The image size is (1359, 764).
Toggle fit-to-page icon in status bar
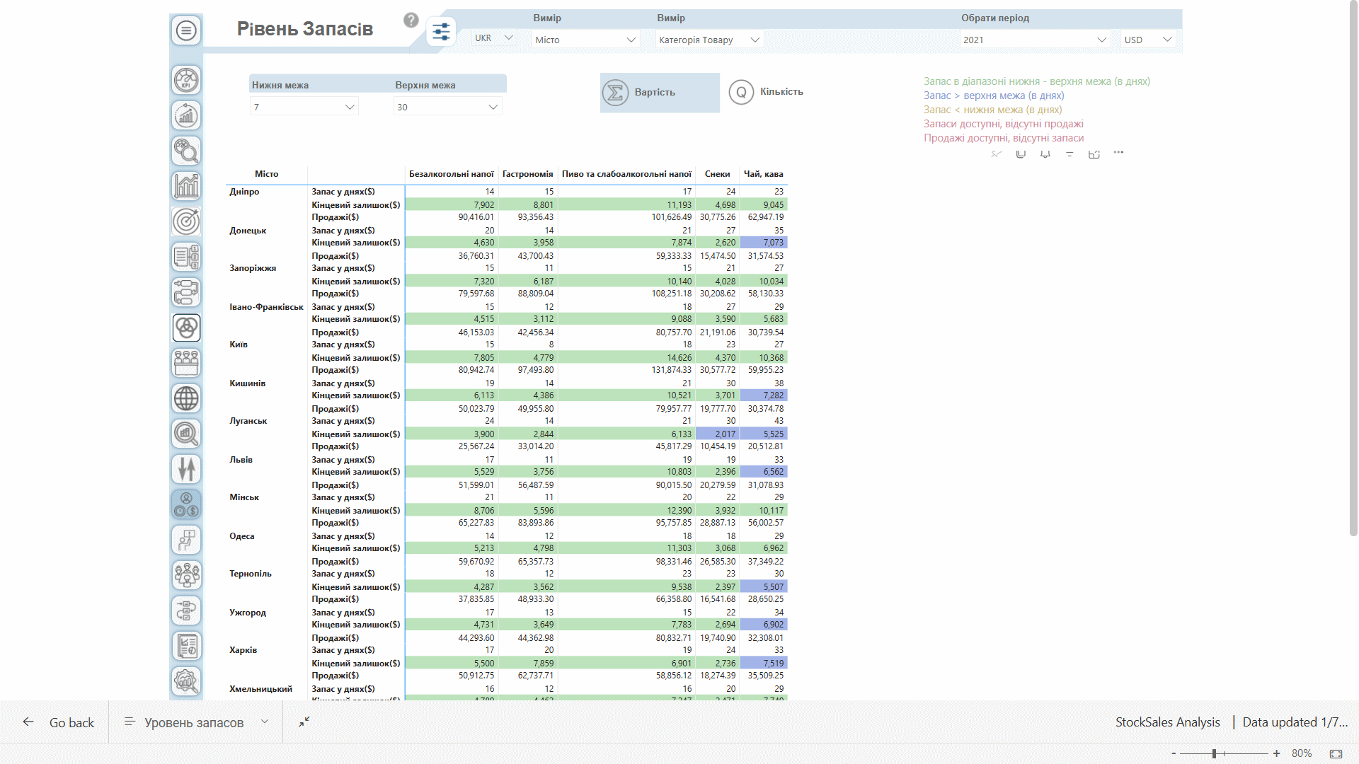click(1336, 754)
